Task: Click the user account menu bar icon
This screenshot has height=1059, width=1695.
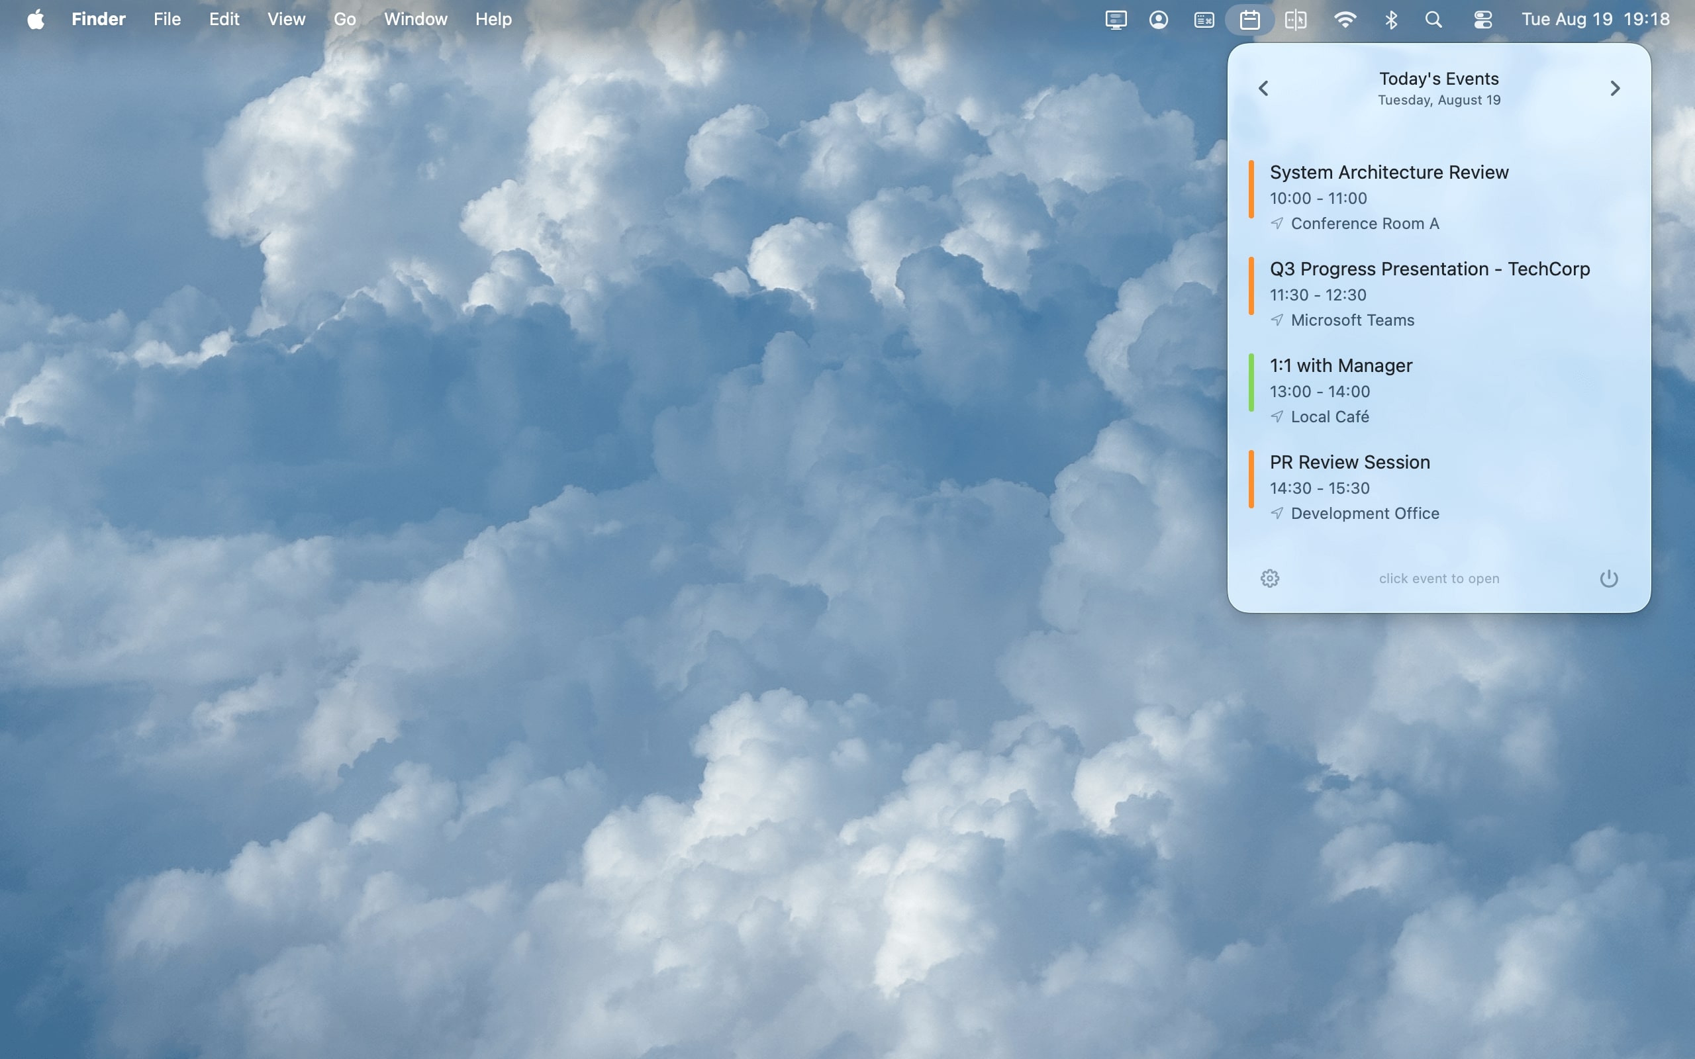Action: pos(1159,20)
